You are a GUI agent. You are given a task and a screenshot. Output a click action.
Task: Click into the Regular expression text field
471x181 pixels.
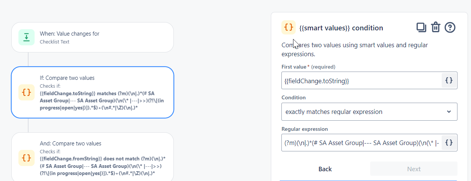point(361,143)
